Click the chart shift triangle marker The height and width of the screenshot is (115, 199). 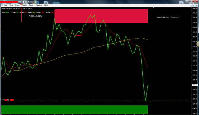[x=153, y=8]
